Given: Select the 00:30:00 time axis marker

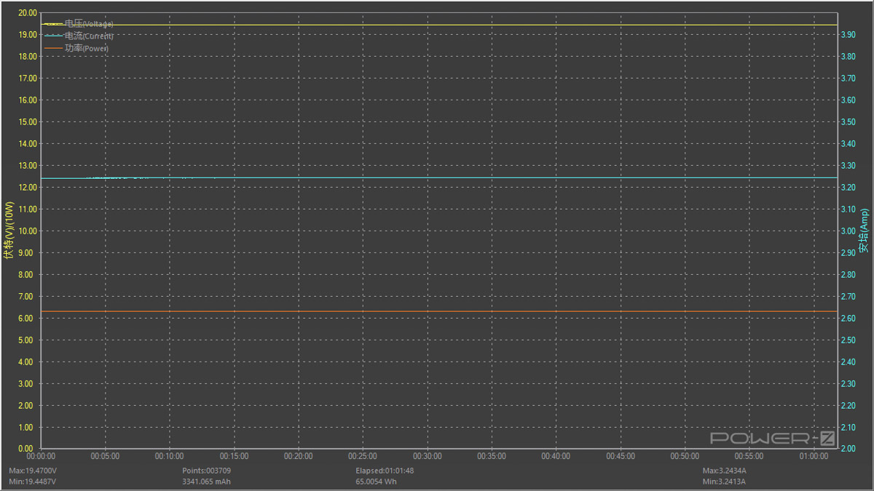Looking at the screenshot, I should click(427, 456).
